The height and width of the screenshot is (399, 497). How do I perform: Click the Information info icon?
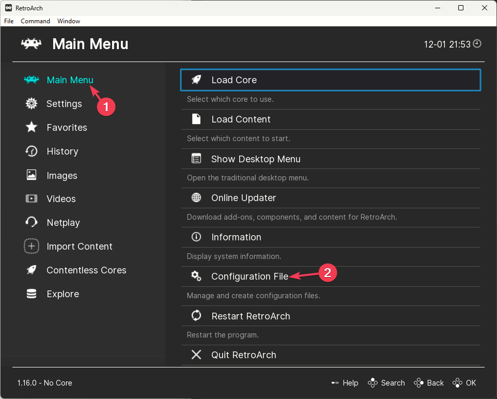click(196, 237)
